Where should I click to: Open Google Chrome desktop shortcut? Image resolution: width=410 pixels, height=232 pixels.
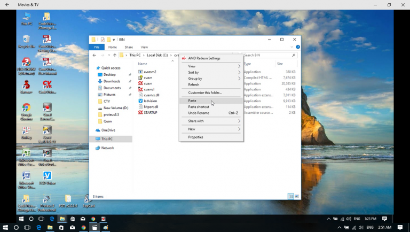click(26, 108)
